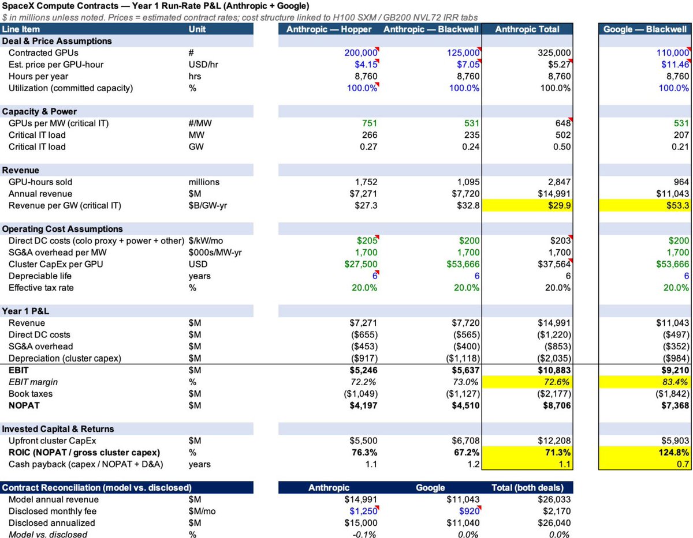Viewport: 693px width, 538px height.
Task: Select the ($1,220) direct DC costs cell
Action: tap(555, 334)
